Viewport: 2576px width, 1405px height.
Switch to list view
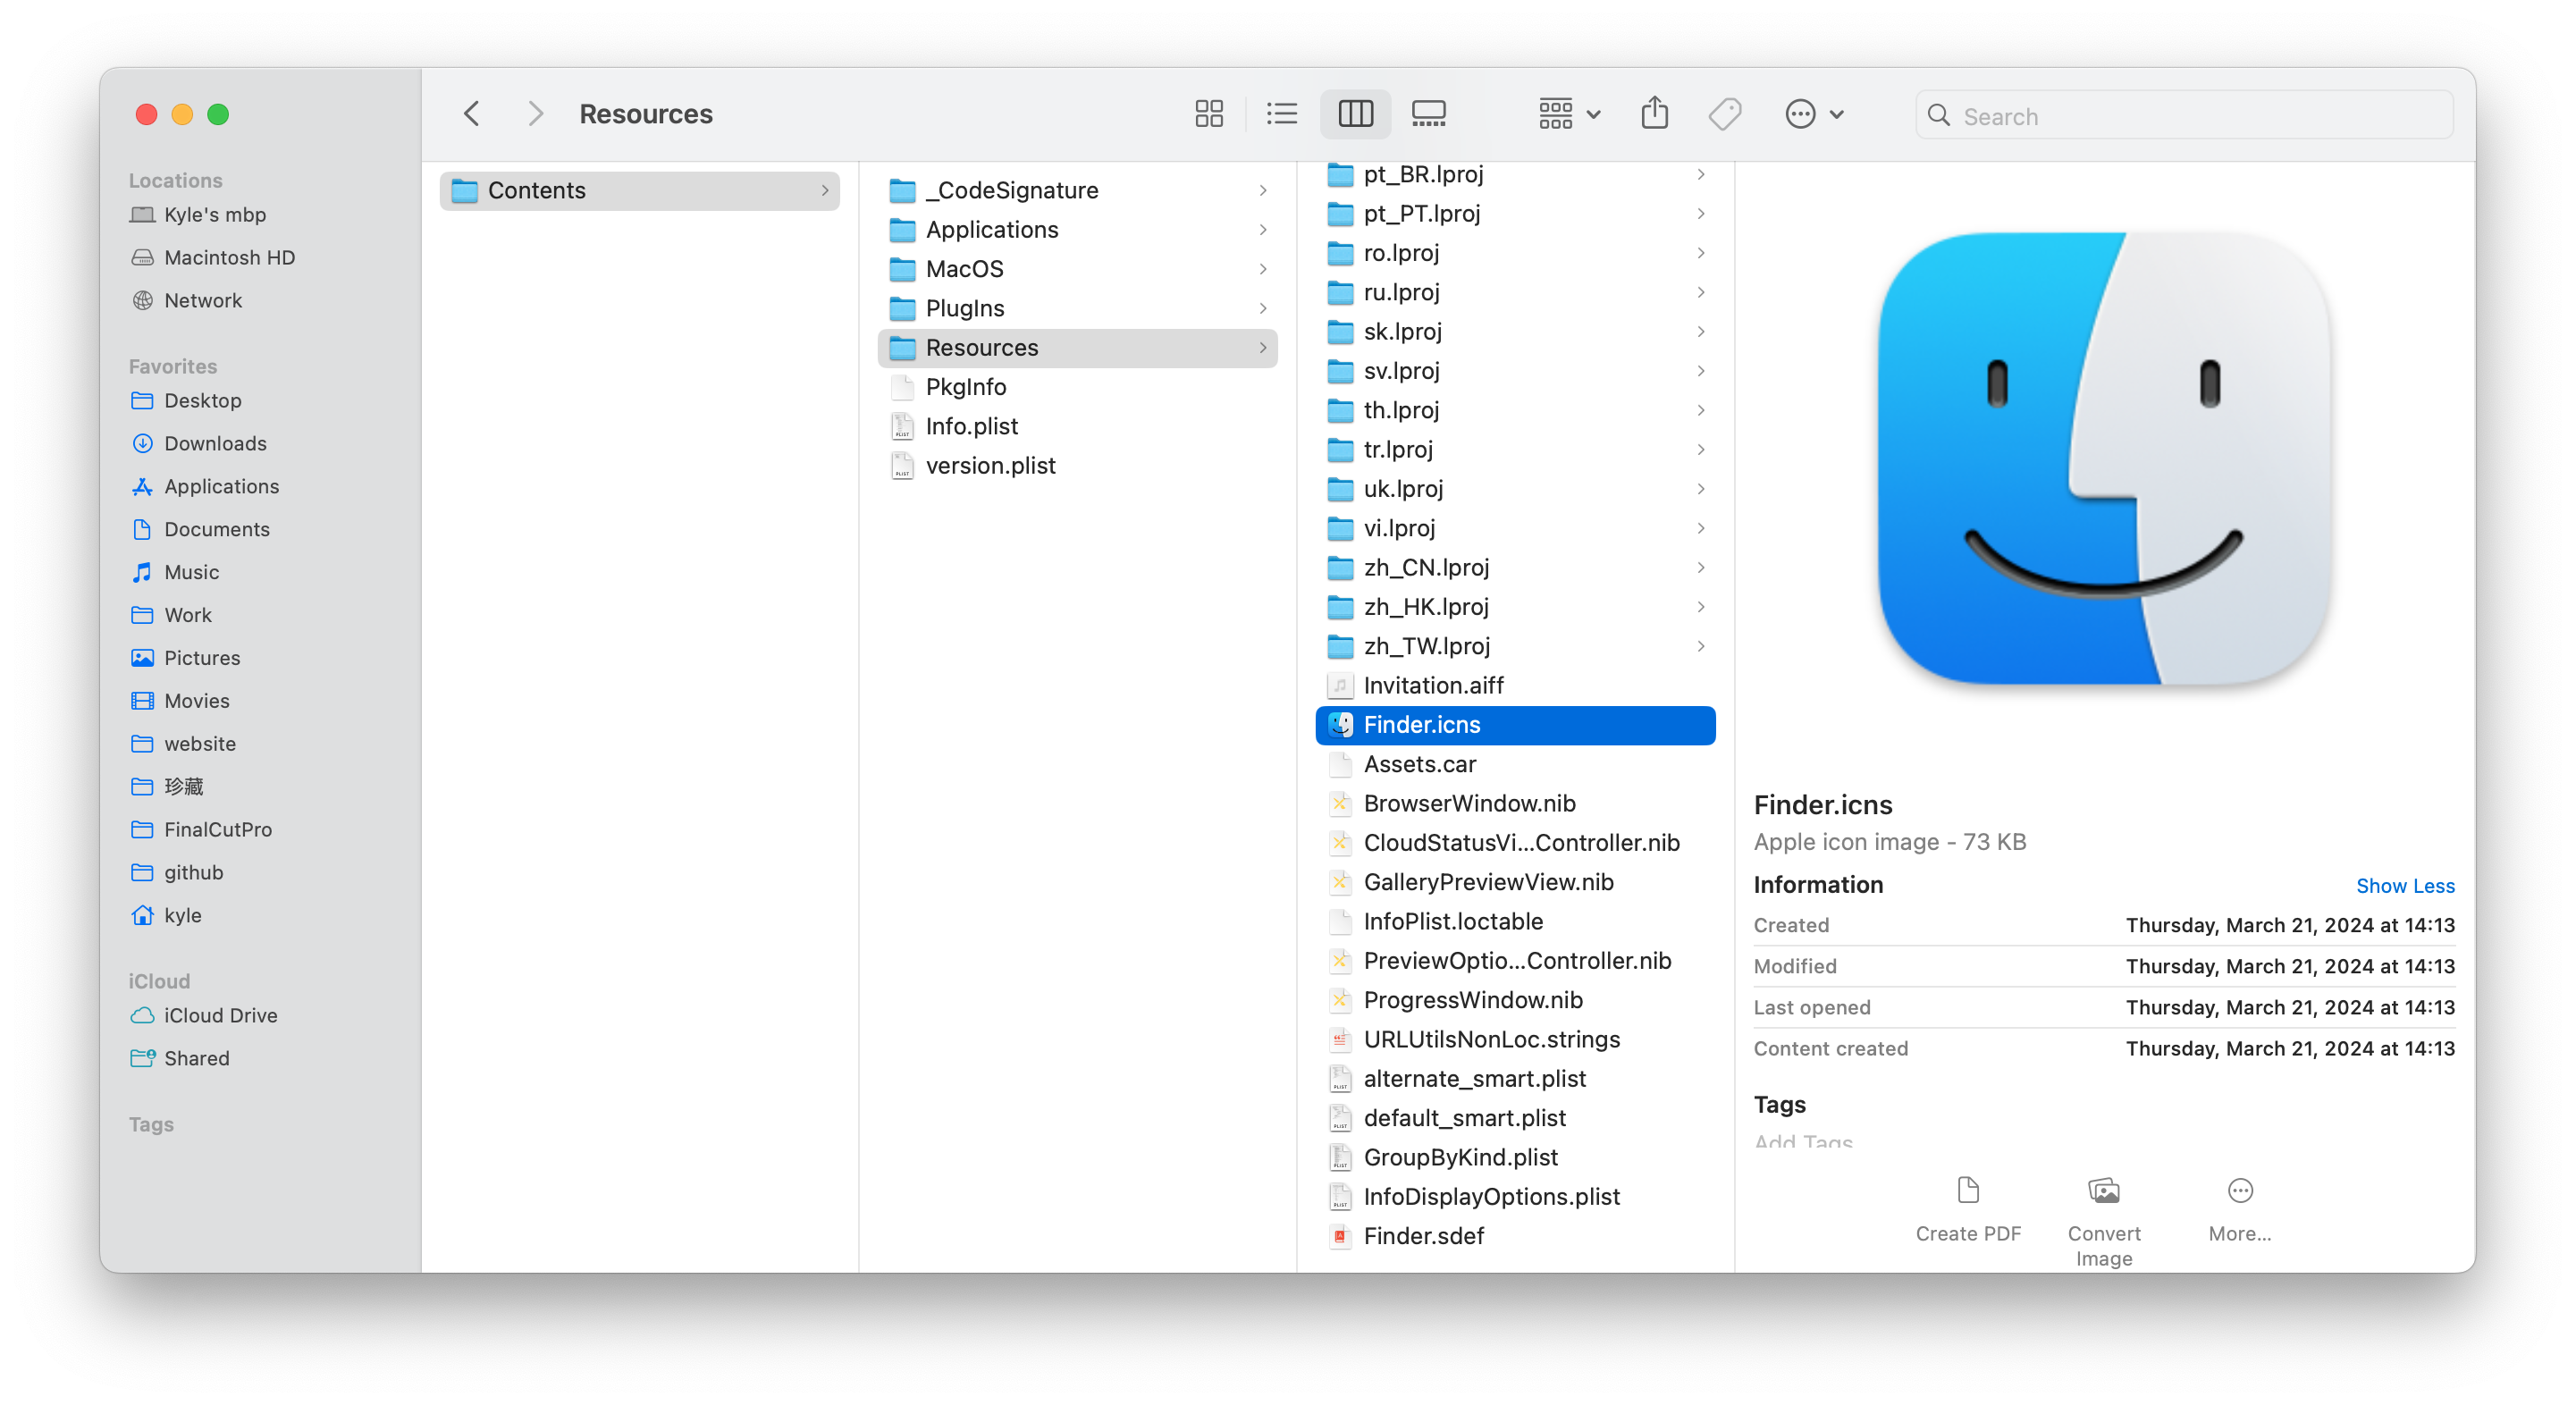(1281, 114)
